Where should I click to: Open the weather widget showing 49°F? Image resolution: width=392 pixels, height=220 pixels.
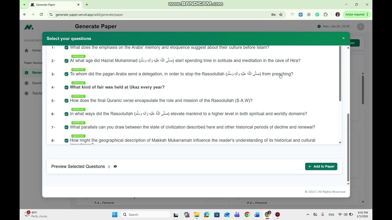pos(36,214)
